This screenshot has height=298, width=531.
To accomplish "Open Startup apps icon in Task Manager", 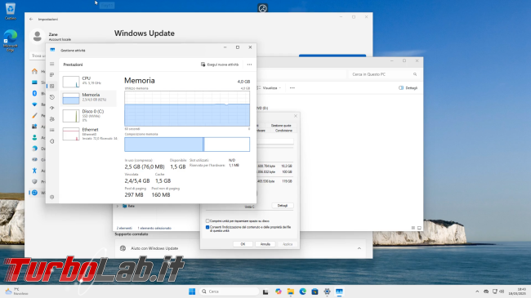I will point(51,108).
